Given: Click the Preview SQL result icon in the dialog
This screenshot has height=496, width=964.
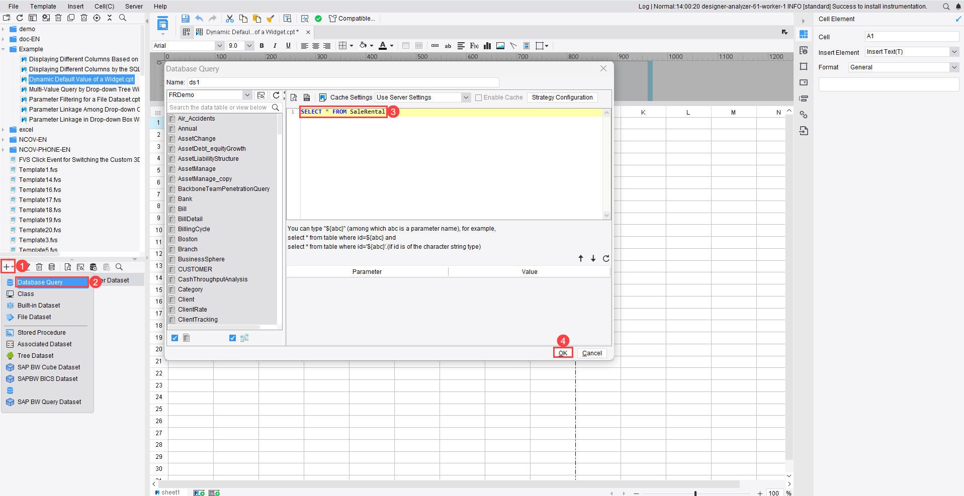Looking at the screenshot, I should point(294,97).
